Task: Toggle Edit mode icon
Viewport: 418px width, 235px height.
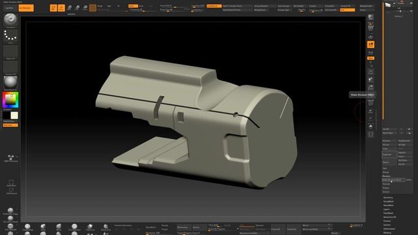Action: point(54,8)
